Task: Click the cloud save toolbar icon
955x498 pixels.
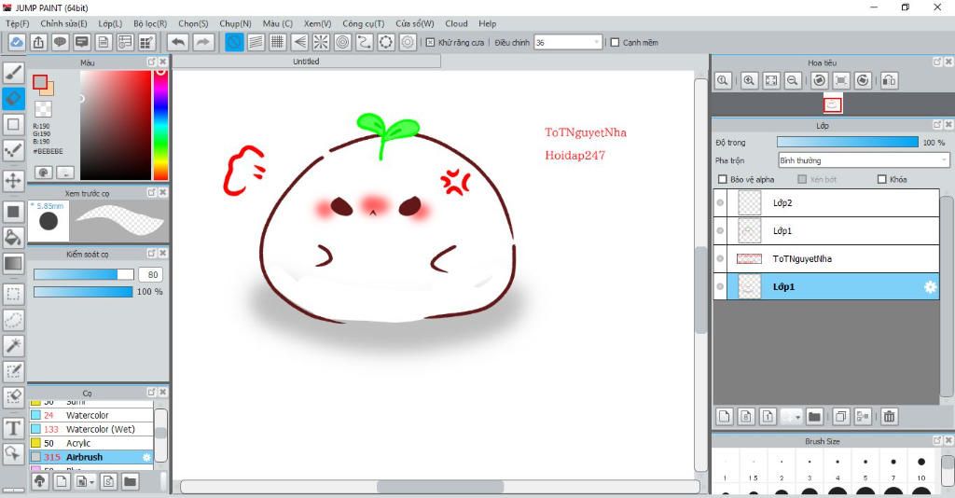Action: click(x=17, y=42)
